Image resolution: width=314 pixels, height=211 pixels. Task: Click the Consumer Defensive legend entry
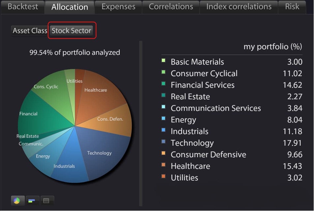(x=208, y=155)
